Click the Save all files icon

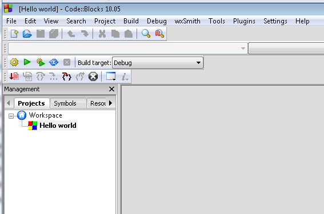tap(54, 34)
